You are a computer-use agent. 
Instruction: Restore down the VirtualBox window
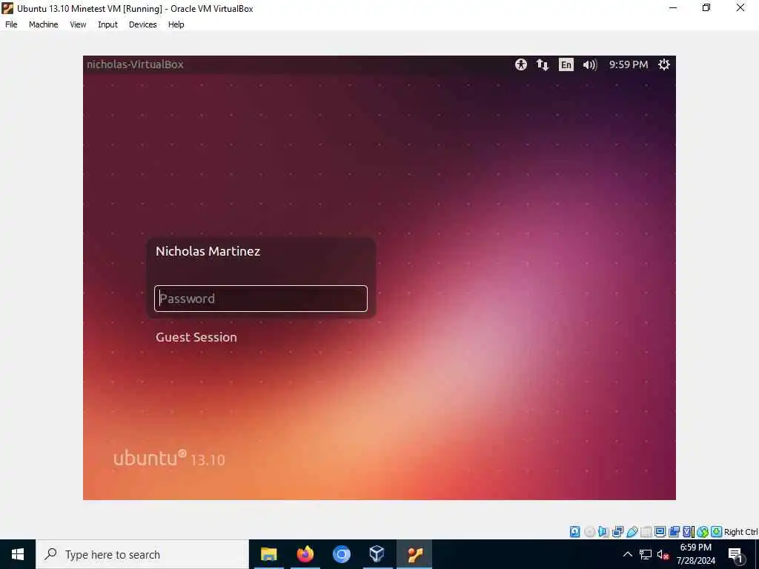click(x=706, y=8)
